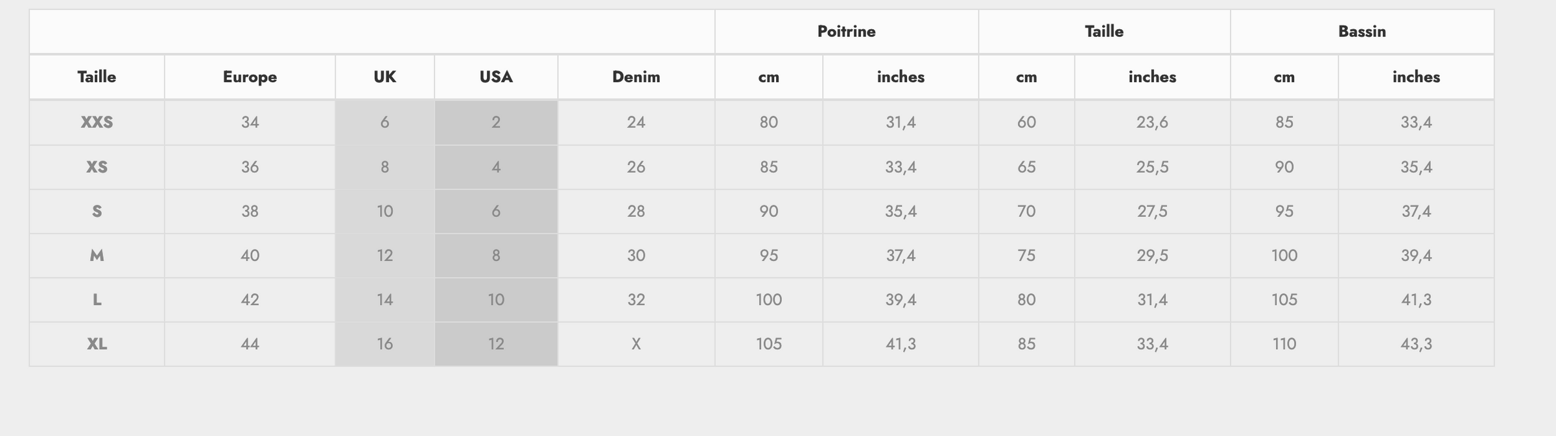Select the UK column header

(x=384, y=77)
